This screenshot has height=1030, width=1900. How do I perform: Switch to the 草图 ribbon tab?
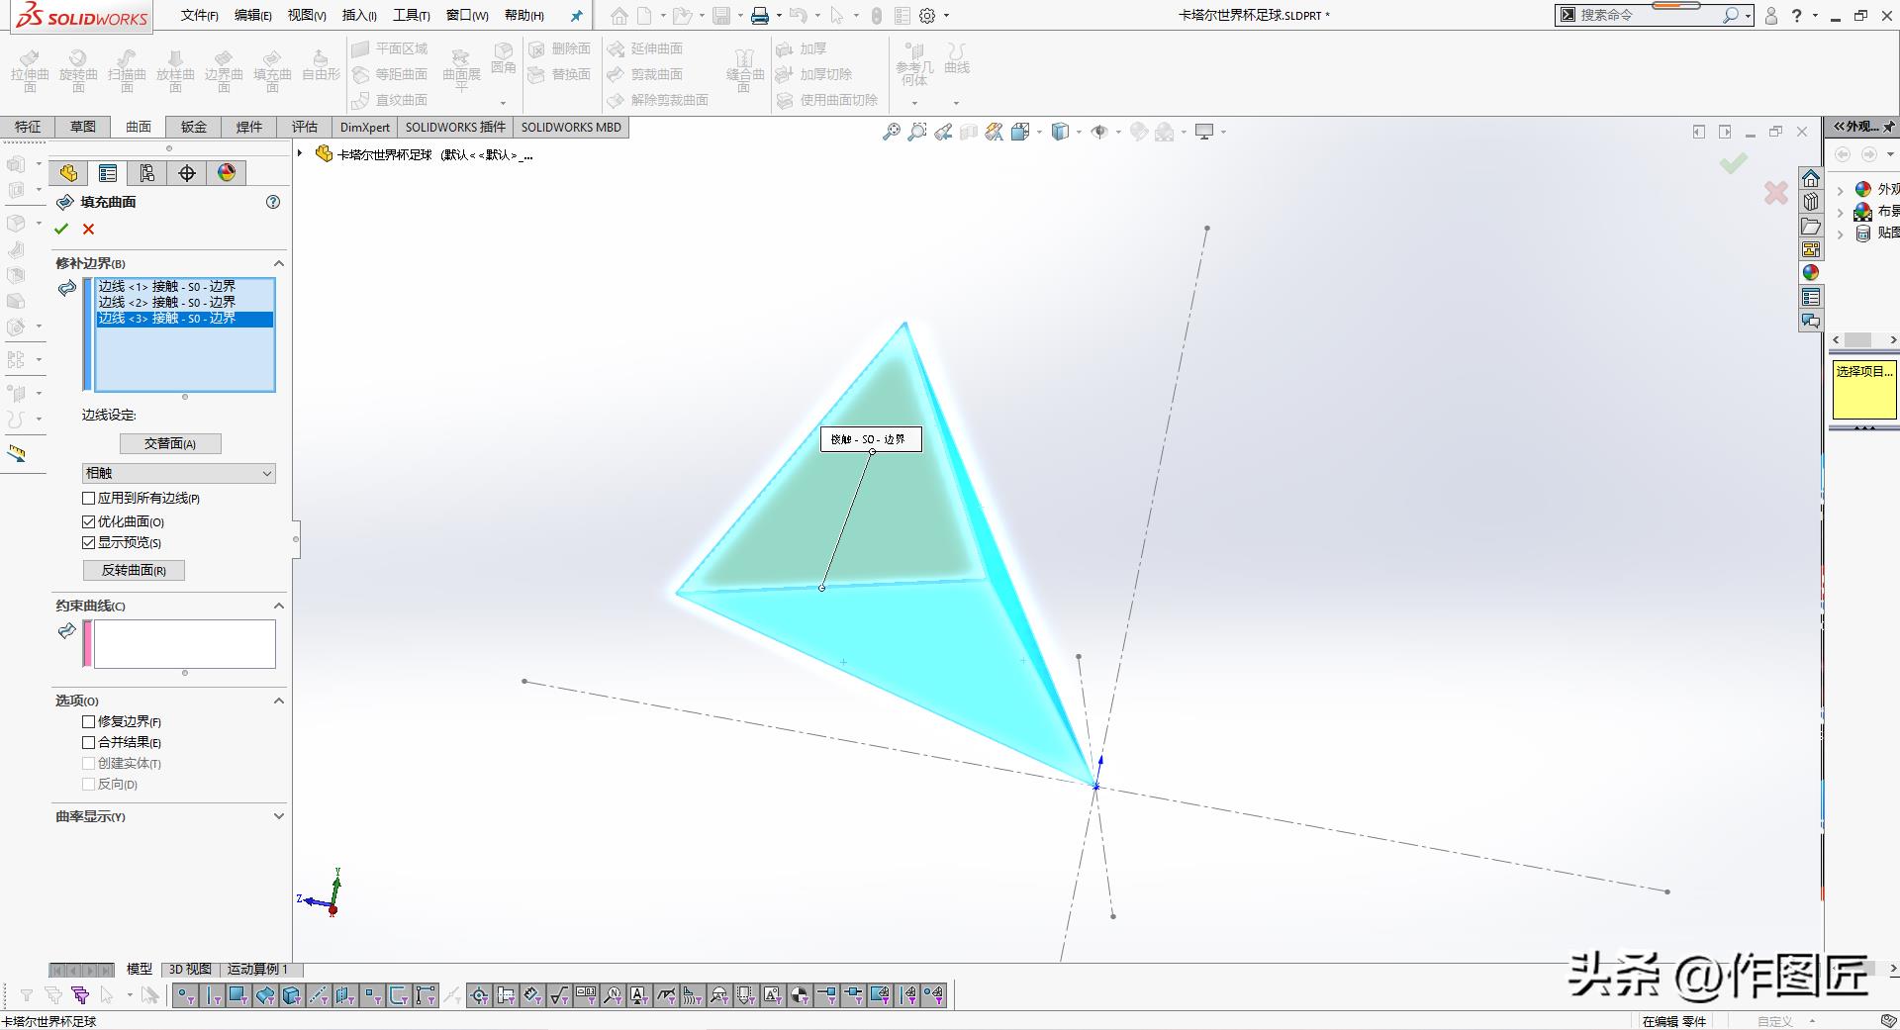click(x=83, y=127)
